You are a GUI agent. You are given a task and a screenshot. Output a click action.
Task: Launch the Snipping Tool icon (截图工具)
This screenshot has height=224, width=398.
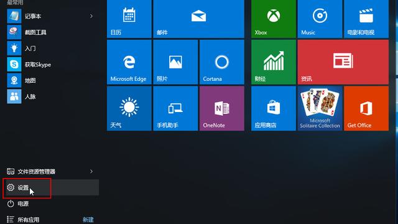[x=14, y=32]
